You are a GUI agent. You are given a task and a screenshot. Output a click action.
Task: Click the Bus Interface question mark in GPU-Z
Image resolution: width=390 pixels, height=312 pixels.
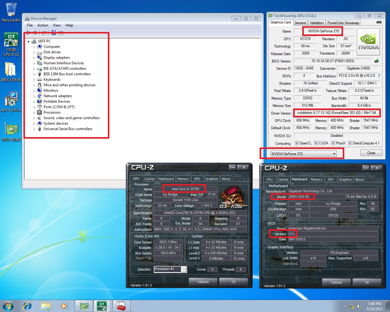(379, 76)
